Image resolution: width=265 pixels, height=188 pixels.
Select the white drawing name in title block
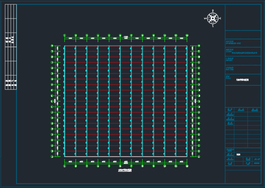pyautogui.click(x=242, y=80)
